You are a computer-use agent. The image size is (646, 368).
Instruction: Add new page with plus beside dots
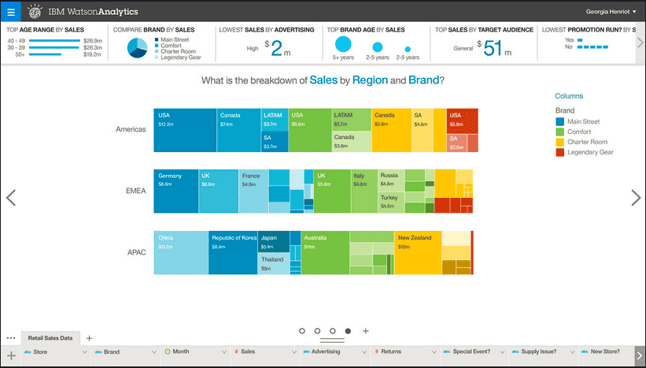point(365,331)
